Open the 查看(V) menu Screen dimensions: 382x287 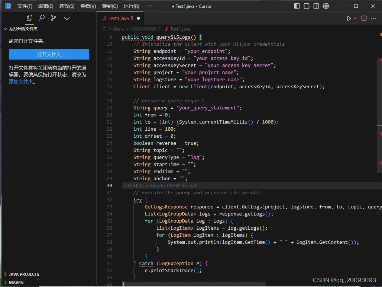[88, 6]
